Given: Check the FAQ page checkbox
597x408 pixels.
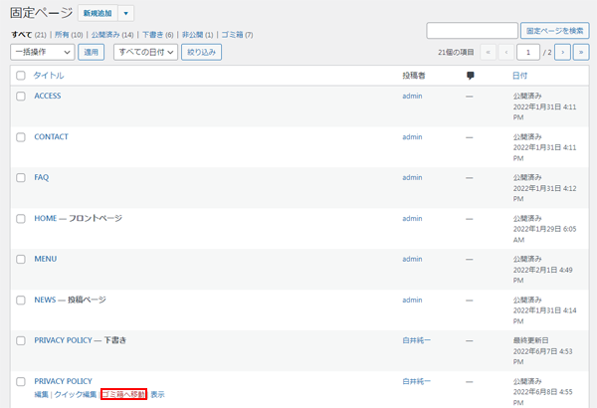Looking at the screenshot, I should [21, 177].
